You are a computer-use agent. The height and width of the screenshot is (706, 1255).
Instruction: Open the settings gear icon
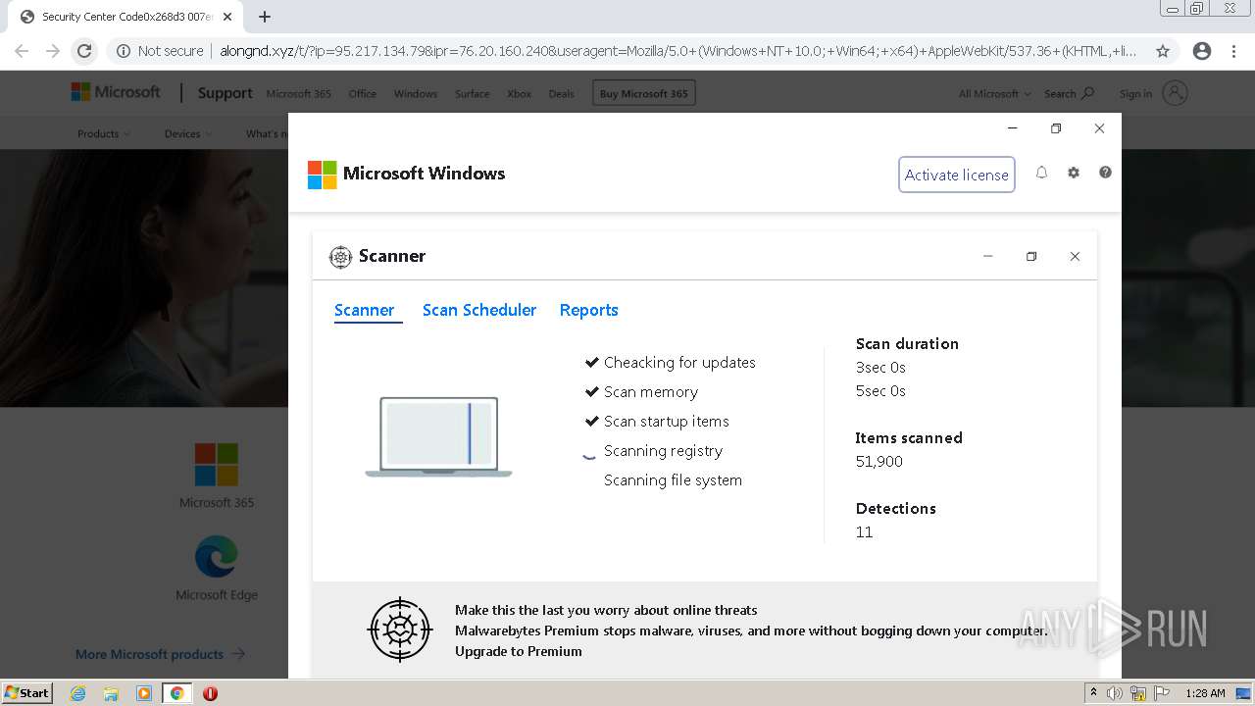tap(1074, 173)
